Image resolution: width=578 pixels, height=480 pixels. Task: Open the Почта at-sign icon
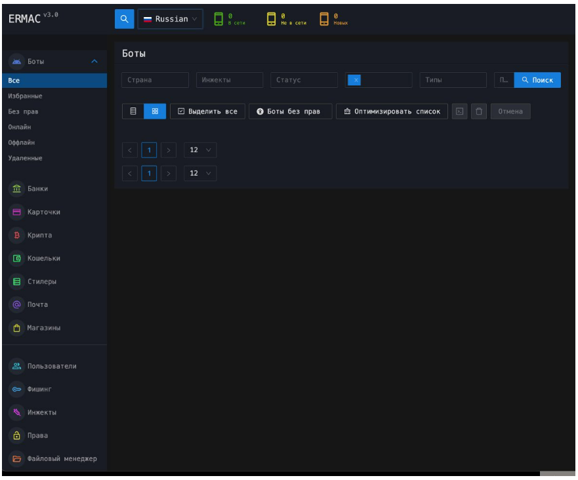(16, 305)
